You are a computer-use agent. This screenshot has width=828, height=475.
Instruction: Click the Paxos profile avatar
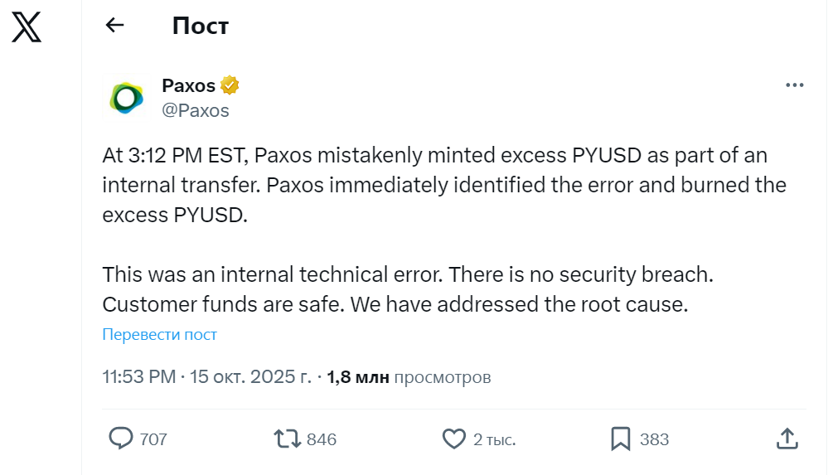tap(127, 98)
